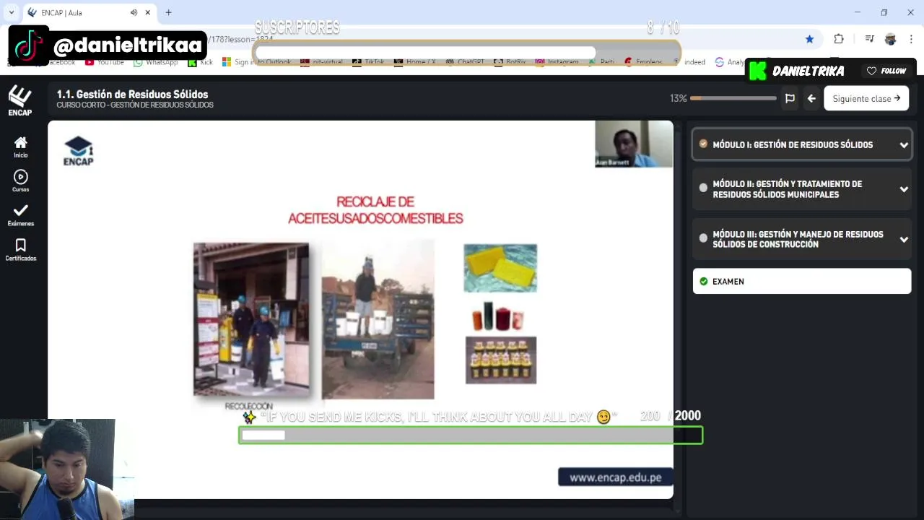Click the kicks goal progress bar
This screenshot has height=520, width=924.
click(471, 435)
